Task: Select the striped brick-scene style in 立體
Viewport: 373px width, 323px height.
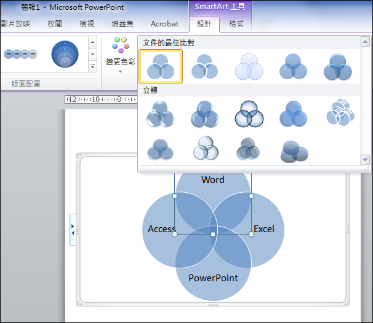Action: coord(340,113)
